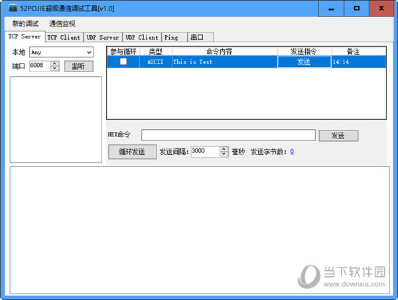Viewport: 398px width, 300px height.
Task: Click 发送 button in the command row
Action: point(304,62)
